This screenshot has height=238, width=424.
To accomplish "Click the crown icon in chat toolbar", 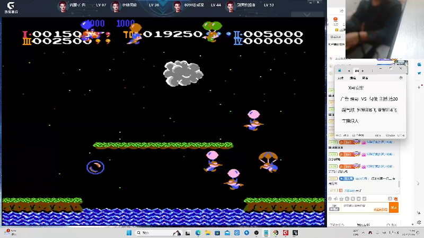I will point(341,199).
